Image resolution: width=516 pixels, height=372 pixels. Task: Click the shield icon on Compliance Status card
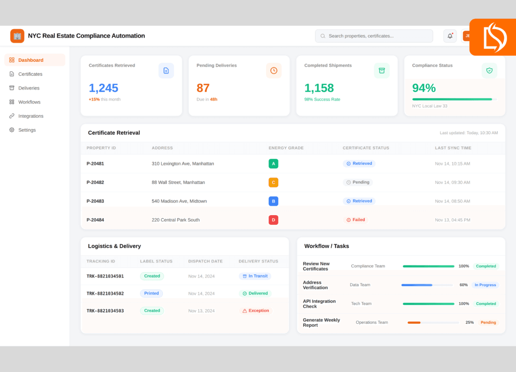click(x=489, y=70)
